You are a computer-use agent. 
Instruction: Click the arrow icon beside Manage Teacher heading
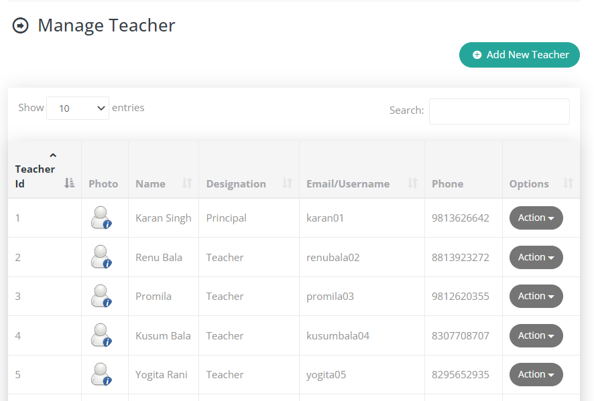[20, 25]
